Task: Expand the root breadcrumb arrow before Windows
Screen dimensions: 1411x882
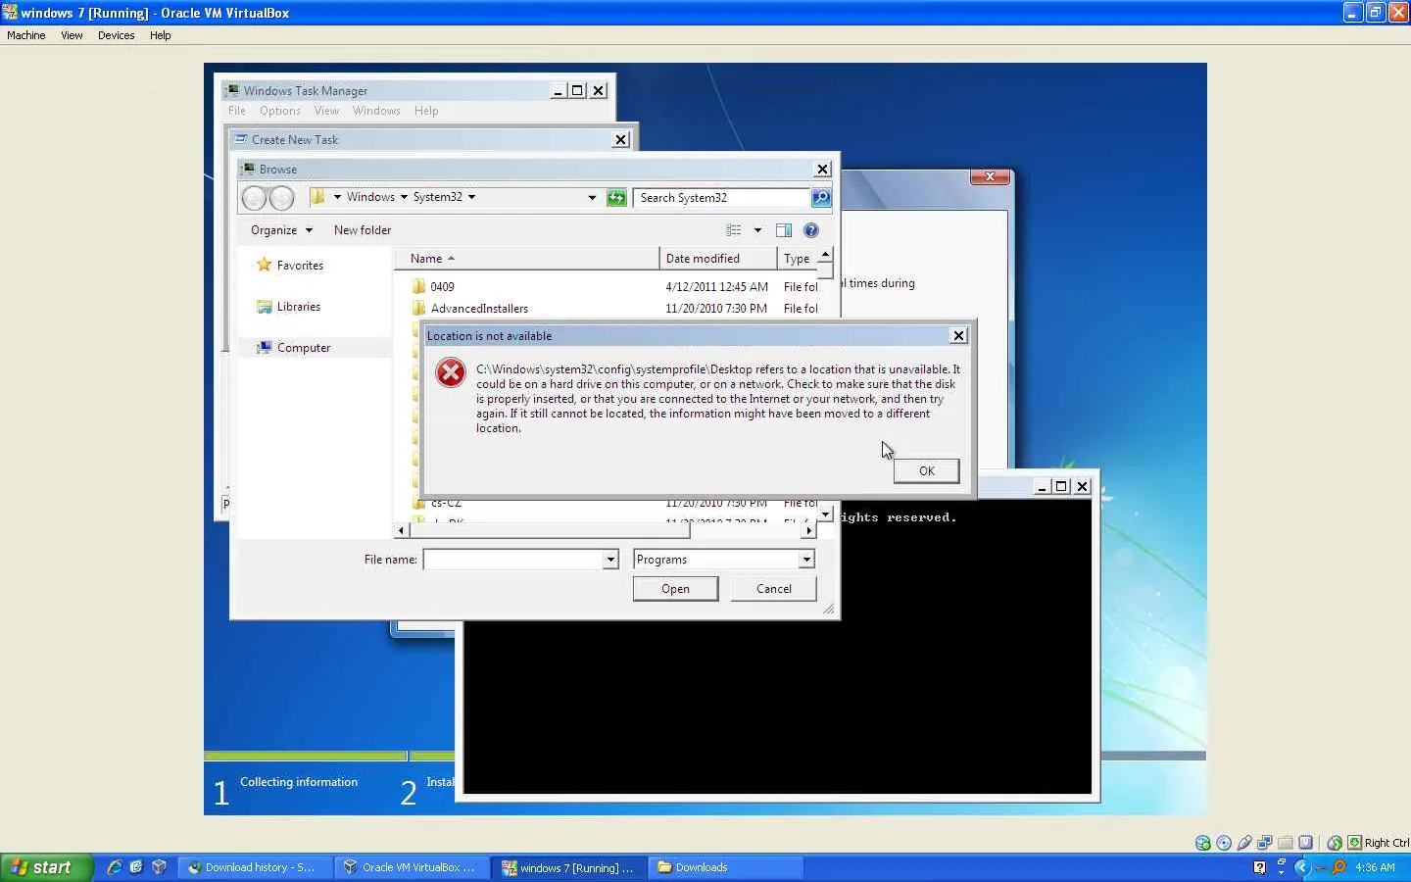Action: (337, 197)
